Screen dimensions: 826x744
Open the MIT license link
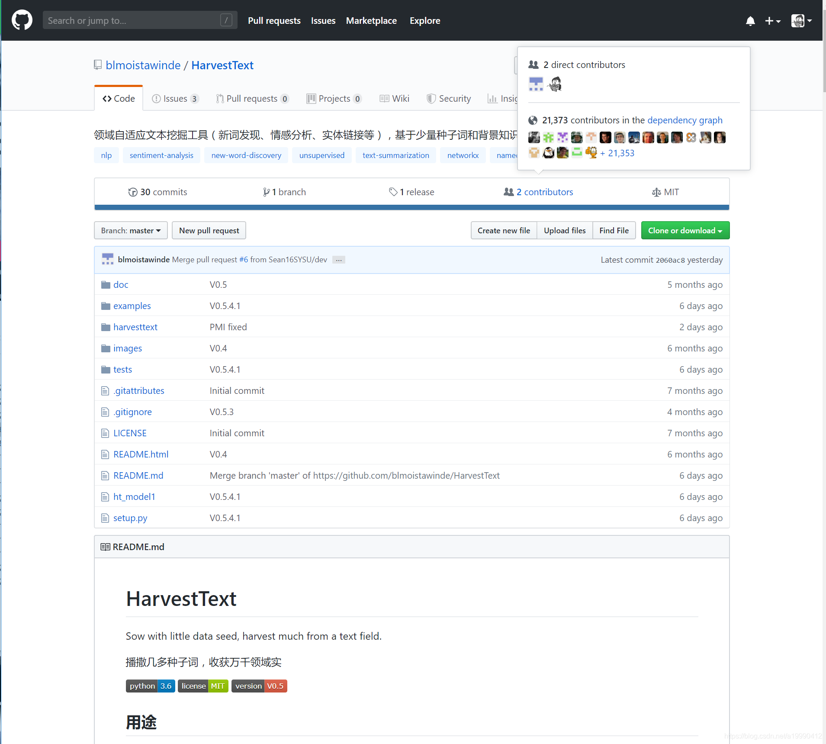pyautogui.click(x=665, y=192)
